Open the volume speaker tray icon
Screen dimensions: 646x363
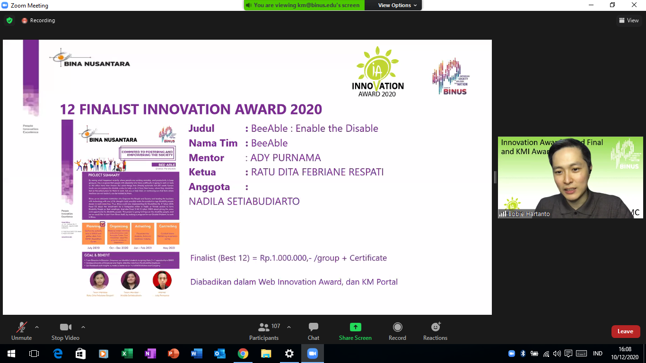point(557,354)
